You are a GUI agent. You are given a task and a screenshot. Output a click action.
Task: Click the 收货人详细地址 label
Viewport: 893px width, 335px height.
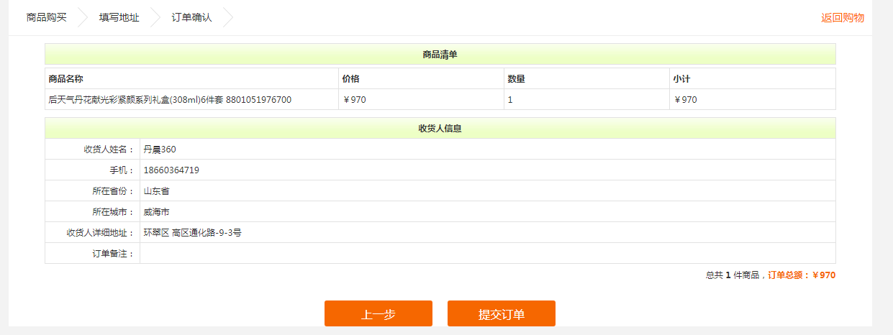(x=100, y=233)
